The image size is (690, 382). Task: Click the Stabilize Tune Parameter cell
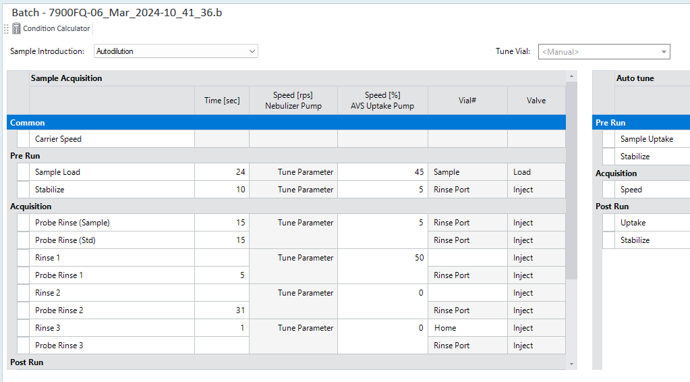tap(293, 190)
